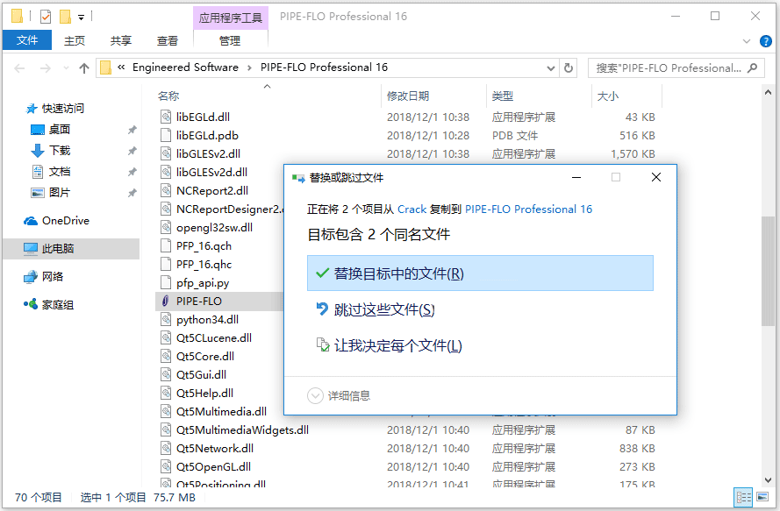Select the Qt5OpenGL.dll file icon
This screenshot has height=511, width=780.
[166, 466]
